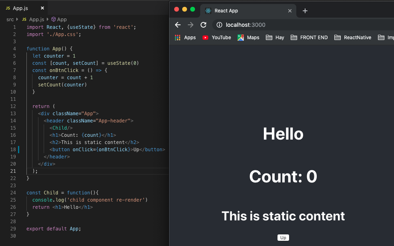Open site information via the info icon
This screenshot has width=394, height=246.
[x=219, y=24]
